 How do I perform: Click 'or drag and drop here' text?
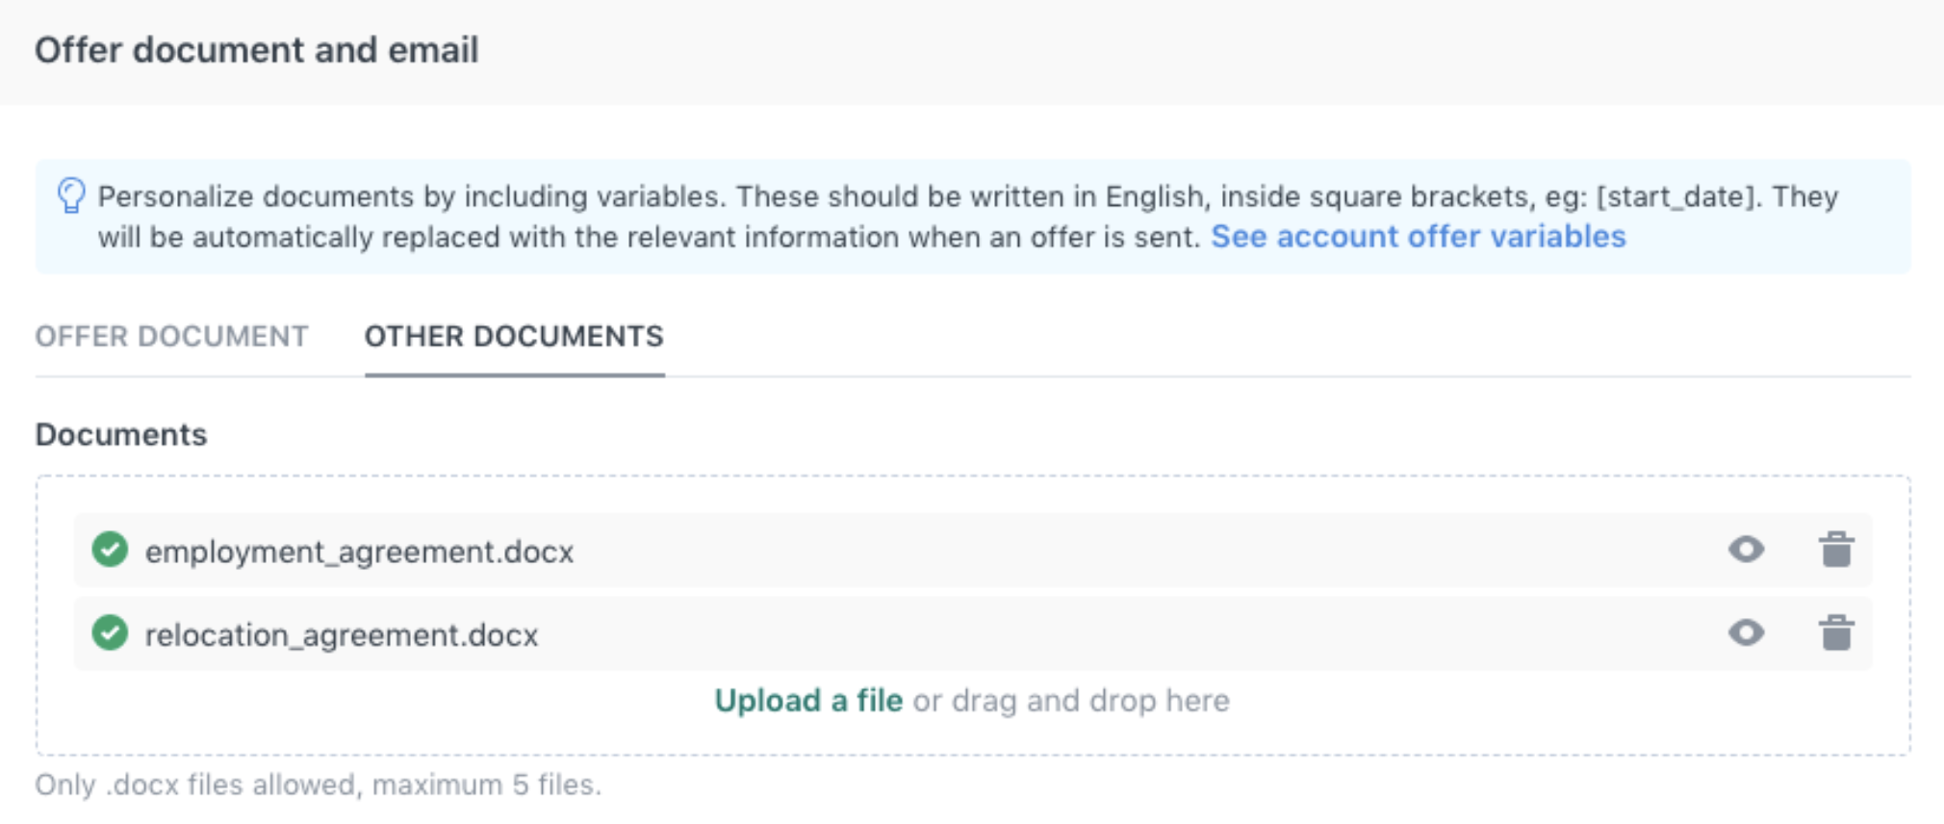(x=1071, y=700)
